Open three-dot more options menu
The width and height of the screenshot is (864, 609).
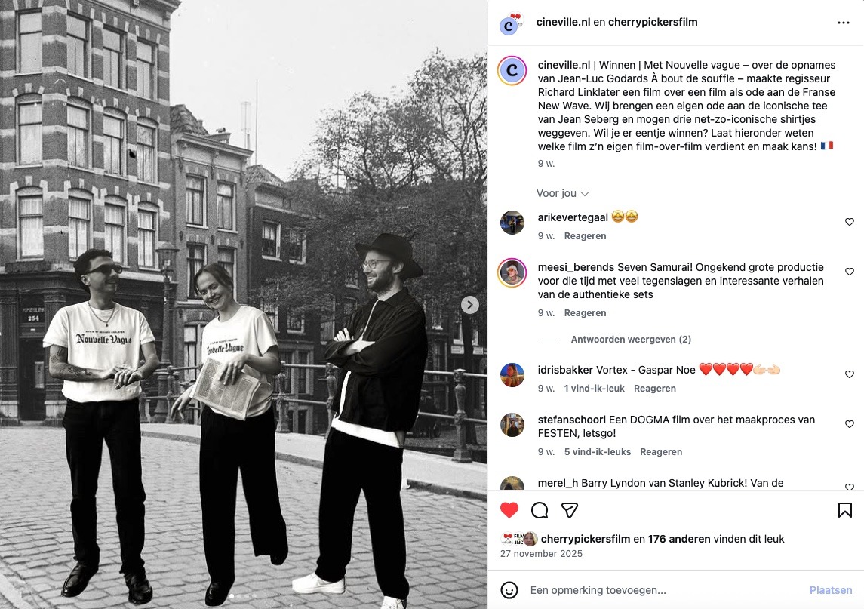coord(843,23)
